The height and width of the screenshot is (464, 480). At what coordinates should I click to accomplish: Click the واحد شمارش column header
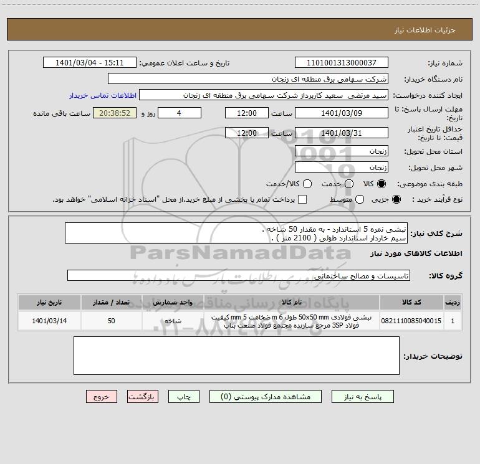(173, 303)
